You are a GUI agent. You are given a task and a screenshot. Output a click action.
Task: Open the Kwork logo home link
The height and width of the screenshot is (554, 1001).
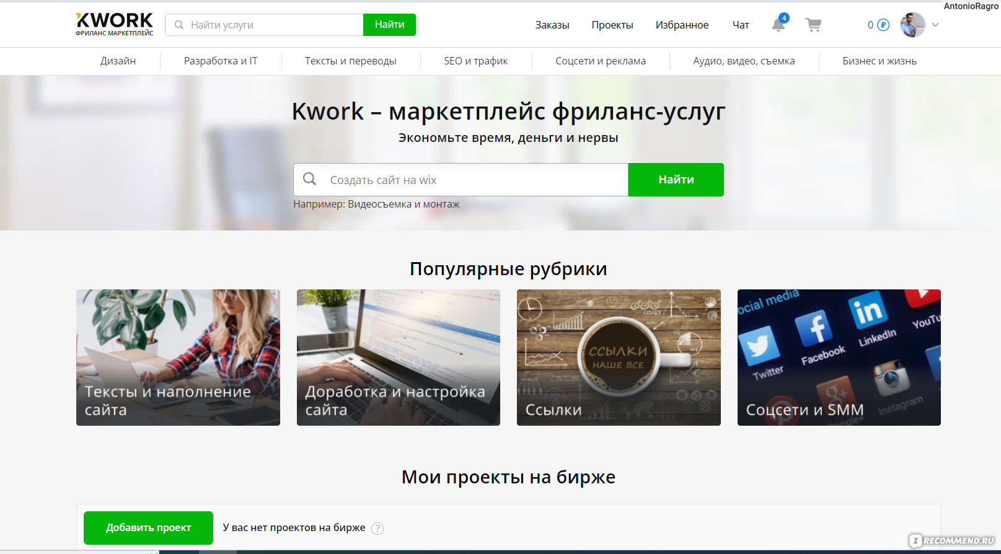coord(114,24)
